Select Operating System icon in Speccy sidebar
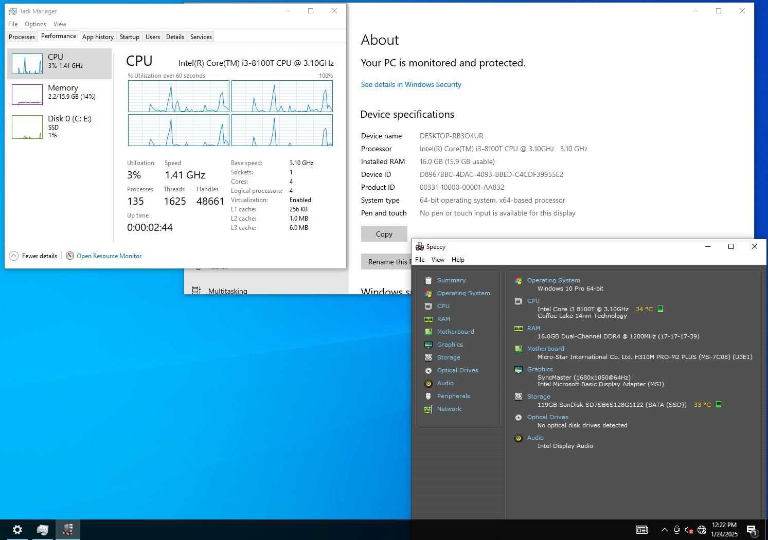The image size is (768, 540). point(428,293)
